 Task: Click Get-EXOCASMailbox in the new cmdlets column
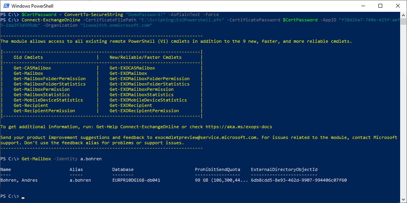132,68
